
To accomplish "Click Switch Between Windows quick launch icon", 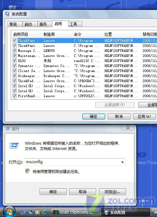I will [x=30, y=212].
